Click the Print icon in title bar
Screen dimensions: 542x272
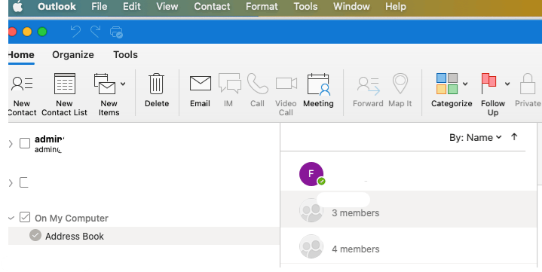(x=116, y=32)
